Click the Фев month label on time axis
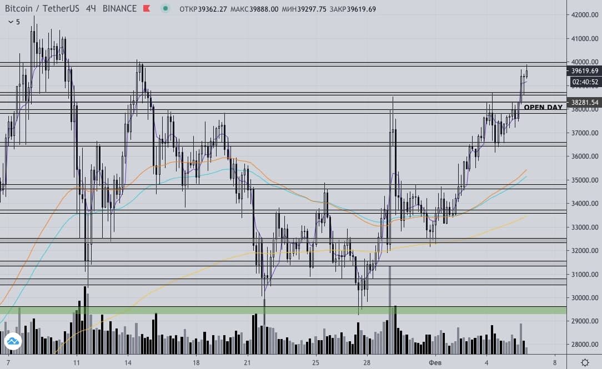602x369 pixels. 435,362
